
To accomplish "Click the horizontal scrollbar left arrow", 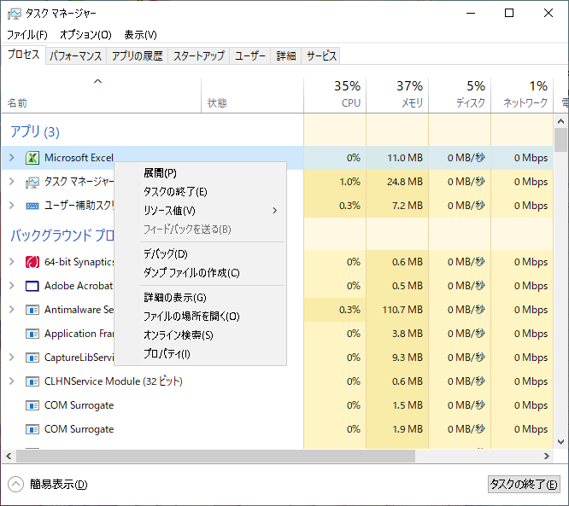I will coord(9,456).
